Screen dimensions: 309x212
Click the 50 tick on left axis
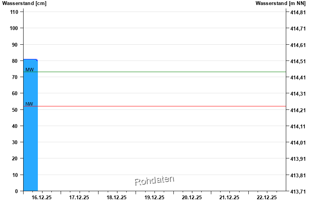[15, 110]
